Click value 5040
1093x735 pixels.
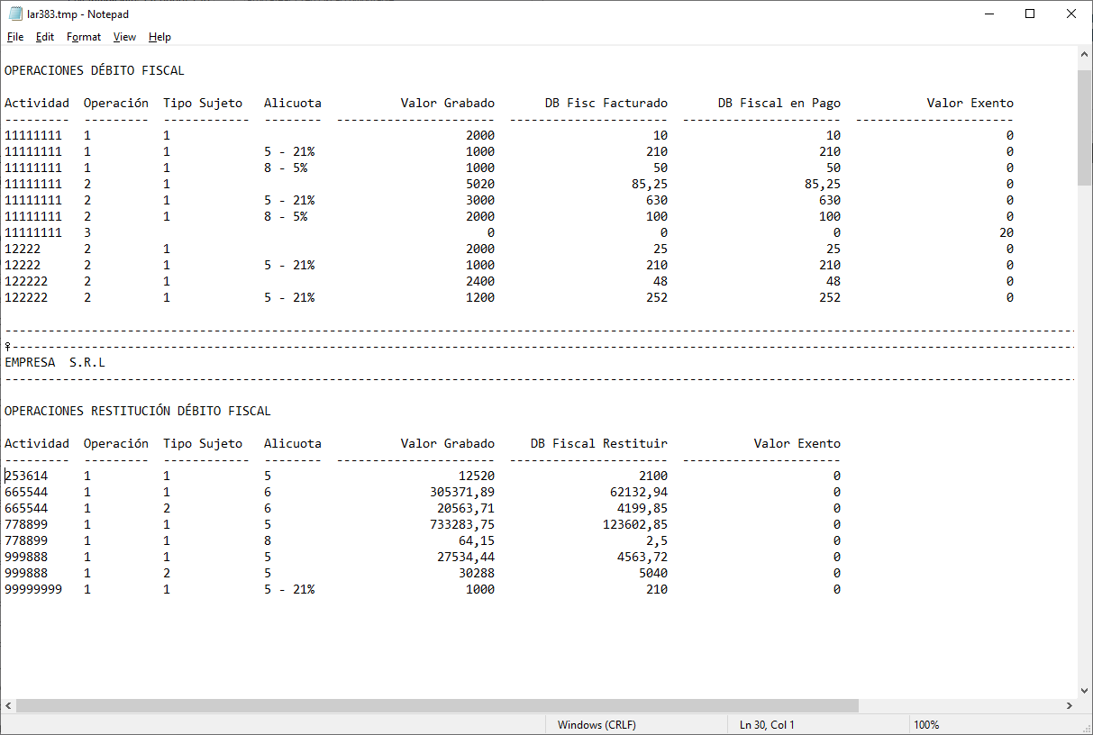point(653,573)
